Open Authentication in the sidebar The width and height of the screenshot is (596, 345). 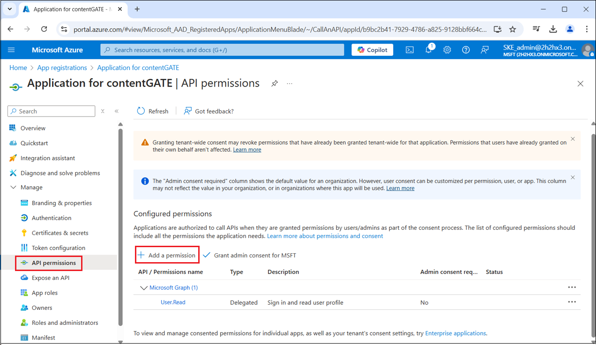tap(51, 218)
